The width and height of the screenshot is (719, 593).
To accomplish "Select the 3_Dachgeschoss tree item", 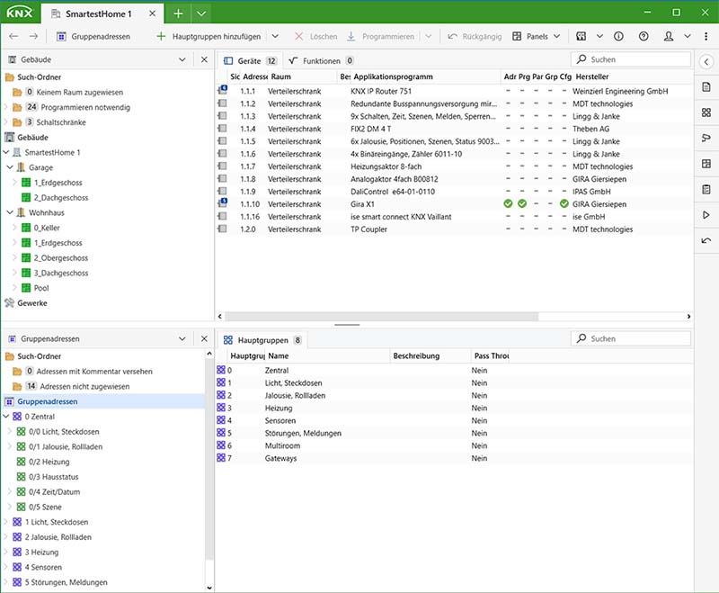I will (61, 273).
